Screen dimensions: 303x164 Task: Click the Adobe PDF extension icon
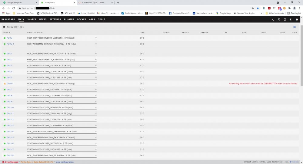[269, 8]
